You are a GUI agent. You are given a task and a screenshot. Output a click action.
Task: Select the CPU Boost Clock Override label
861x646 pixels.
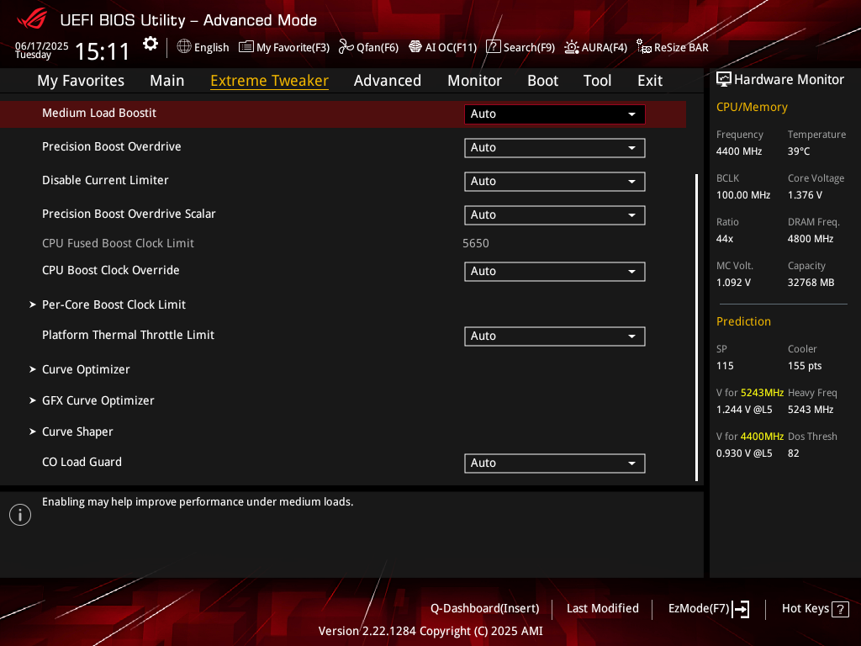[x=110, y=270]
